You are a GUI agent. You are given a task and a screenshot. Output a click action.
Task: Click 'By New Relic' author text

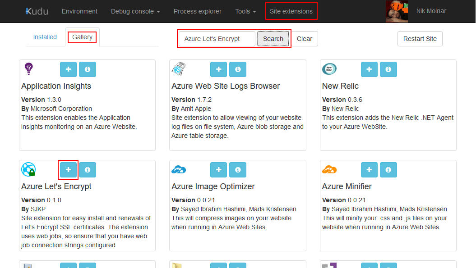(340, 109)
